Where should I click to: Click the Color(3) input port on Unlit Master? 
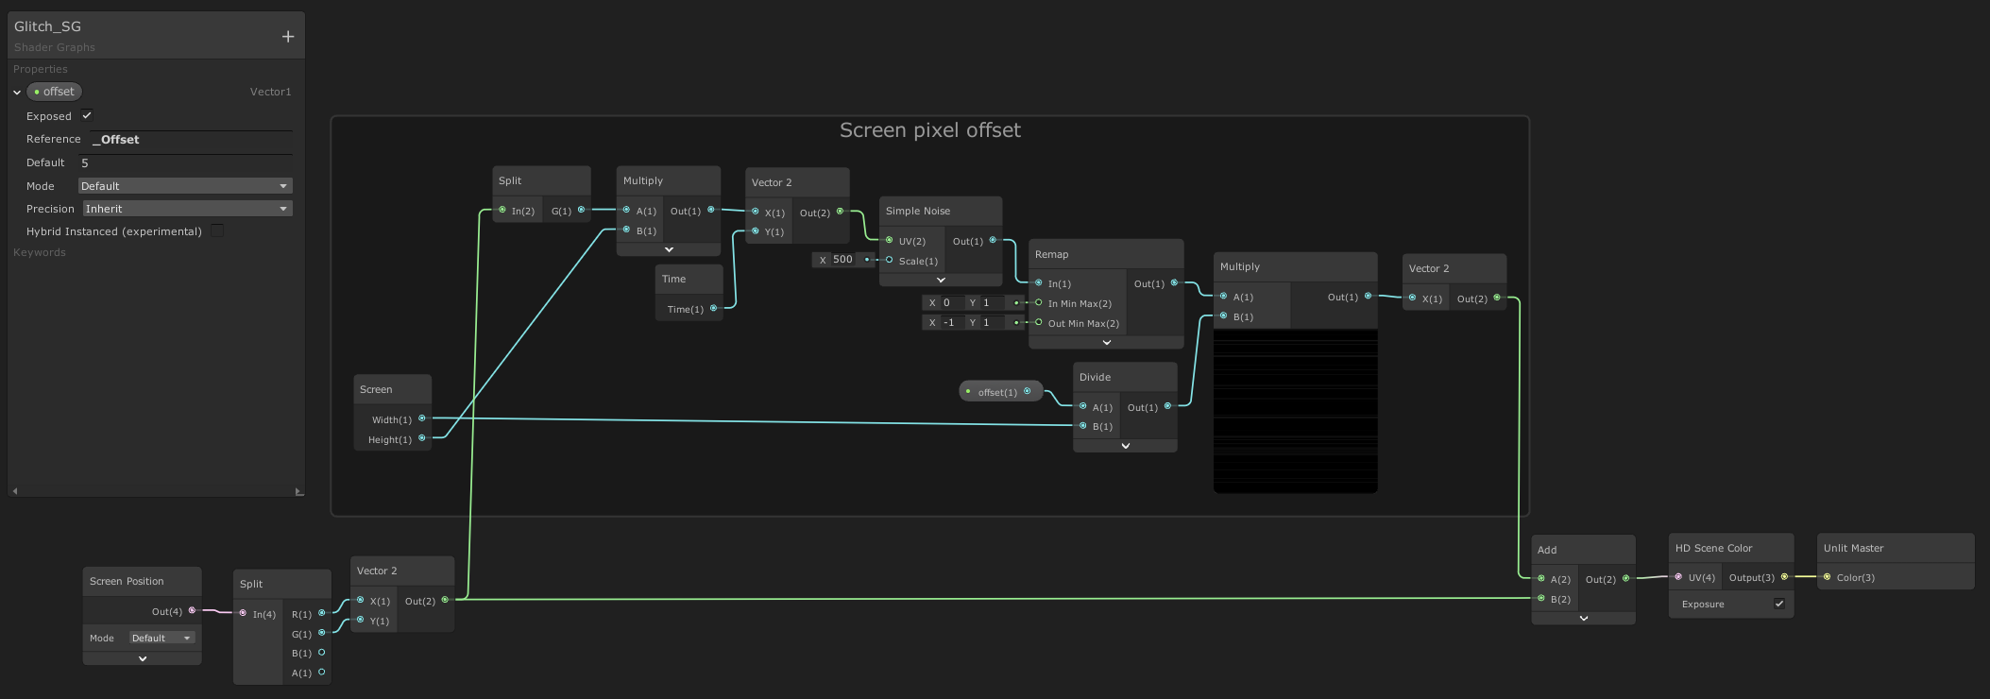(x=1827, y=577)
